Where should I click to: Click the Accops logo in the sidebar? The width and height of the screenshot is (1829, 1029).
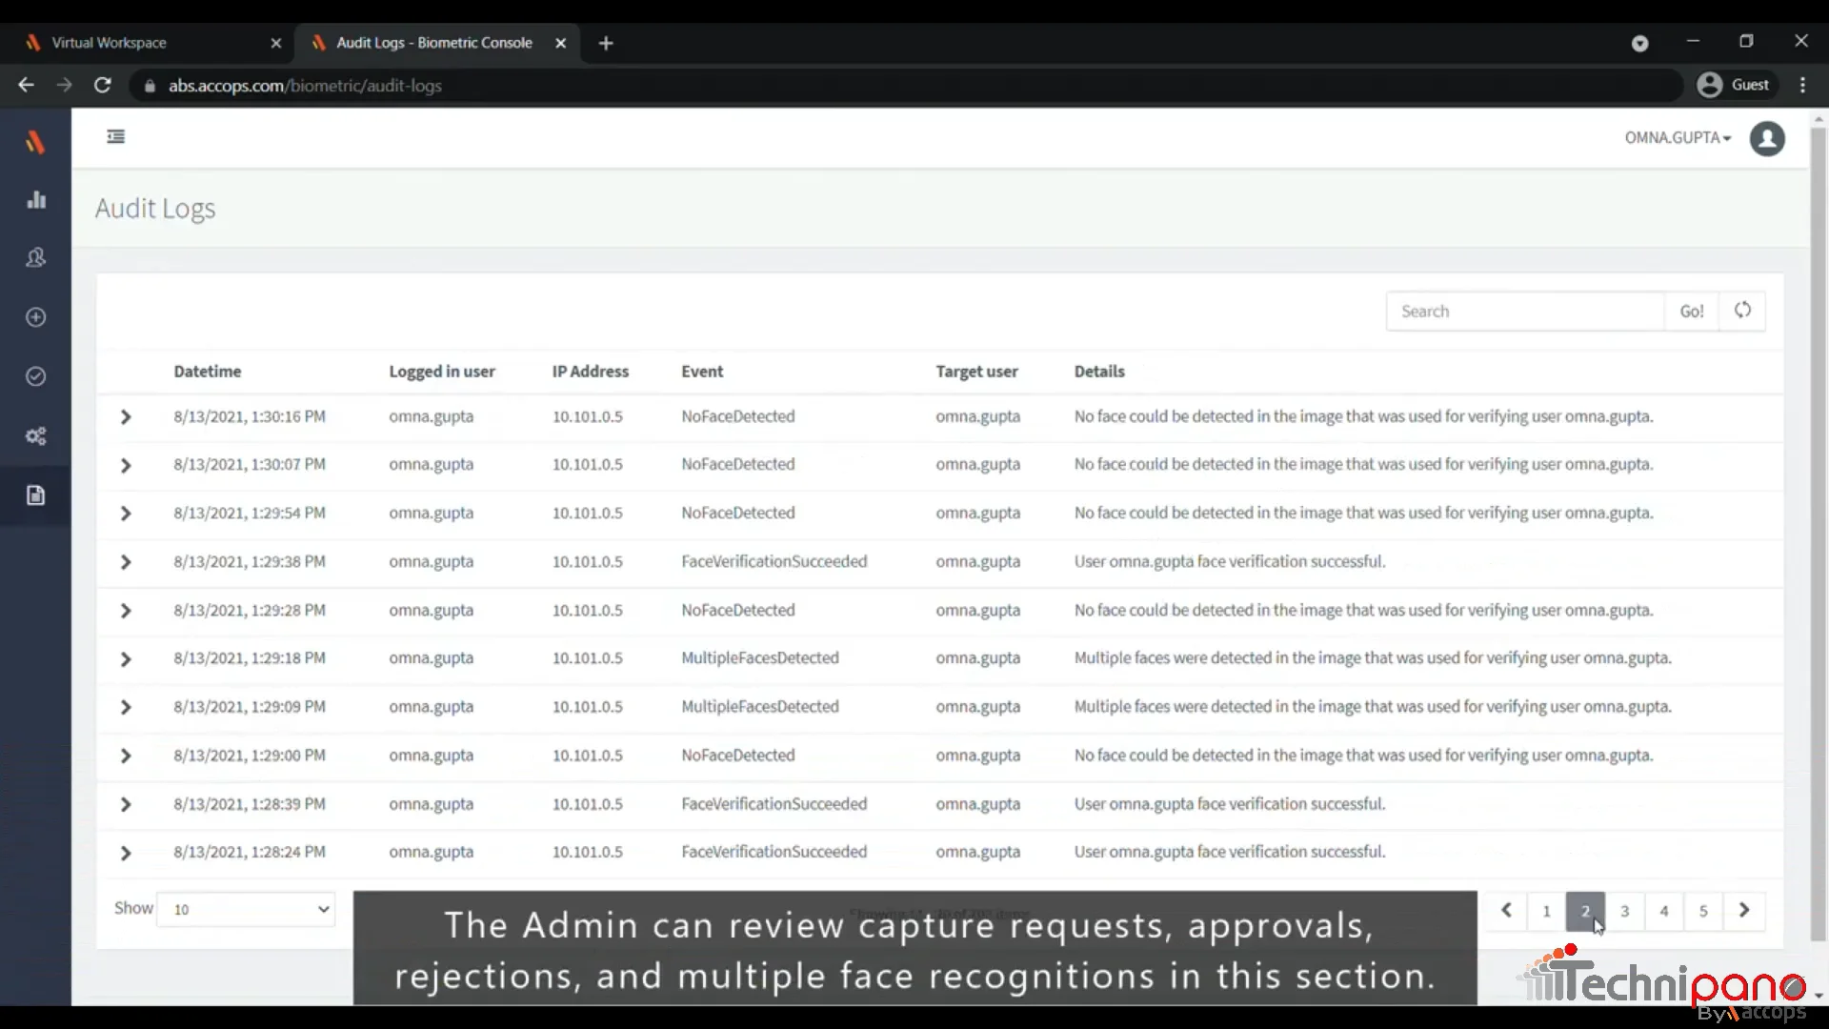coord(34,140)
